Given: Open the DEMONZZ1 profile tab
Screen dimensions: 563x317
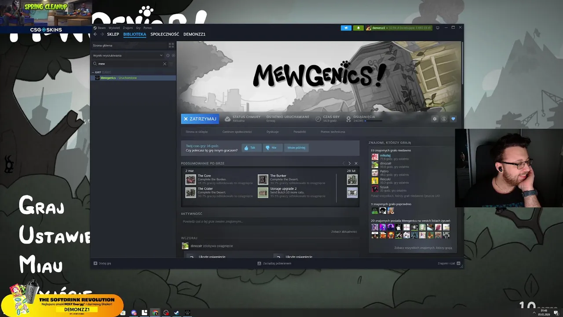Looking at the screenshot, I should point(194,34).
